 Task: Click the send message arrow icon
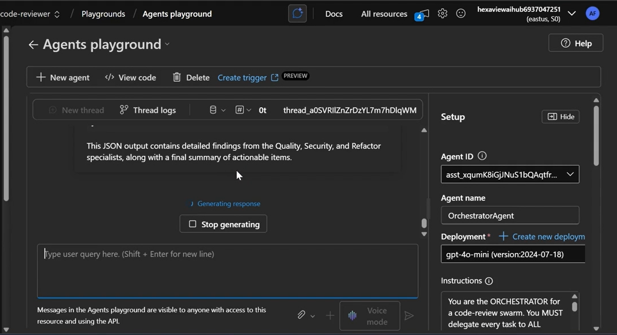tap(409, 316)
